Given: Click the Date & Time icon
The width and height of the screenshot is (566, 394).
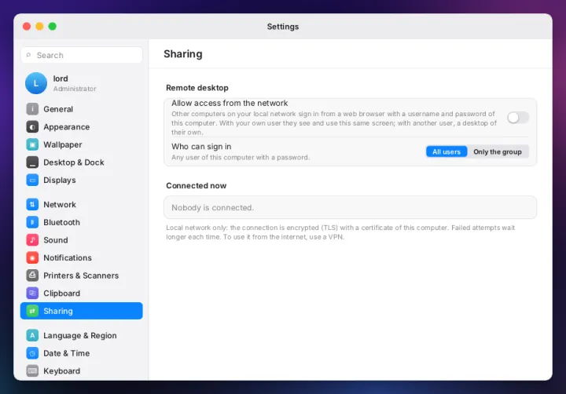Looking at the screenshot, I should [x=32, y=353].
